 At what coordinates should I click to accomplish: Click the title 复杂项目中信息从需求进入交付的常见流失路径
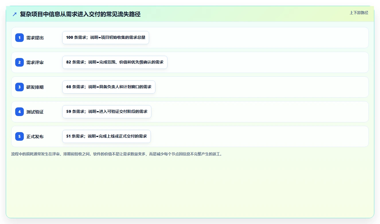[x=80, y=14]
